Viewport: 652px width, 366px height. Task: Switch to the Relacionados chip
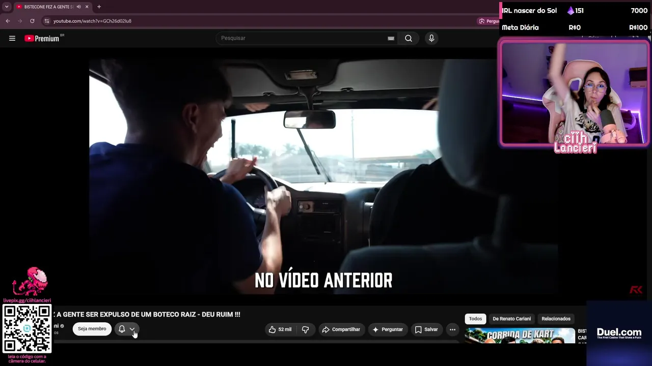pos(556,319)
